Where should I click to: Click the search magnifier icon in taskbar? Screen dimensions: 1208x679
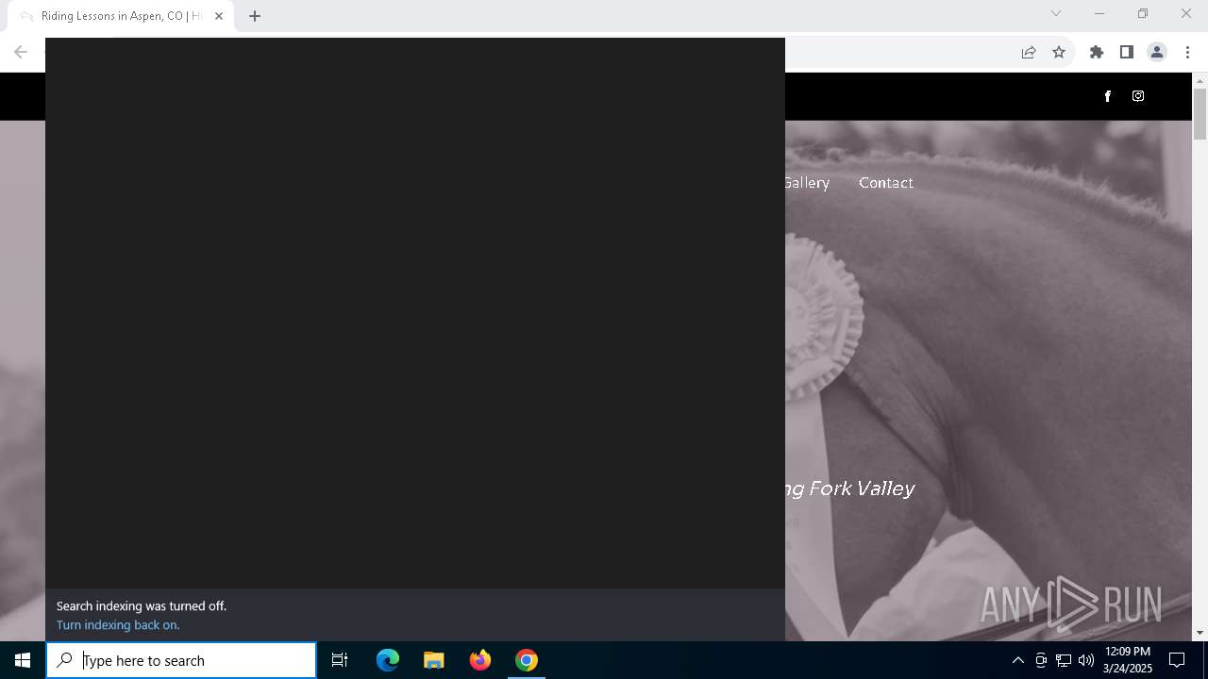tap(64, 660)
